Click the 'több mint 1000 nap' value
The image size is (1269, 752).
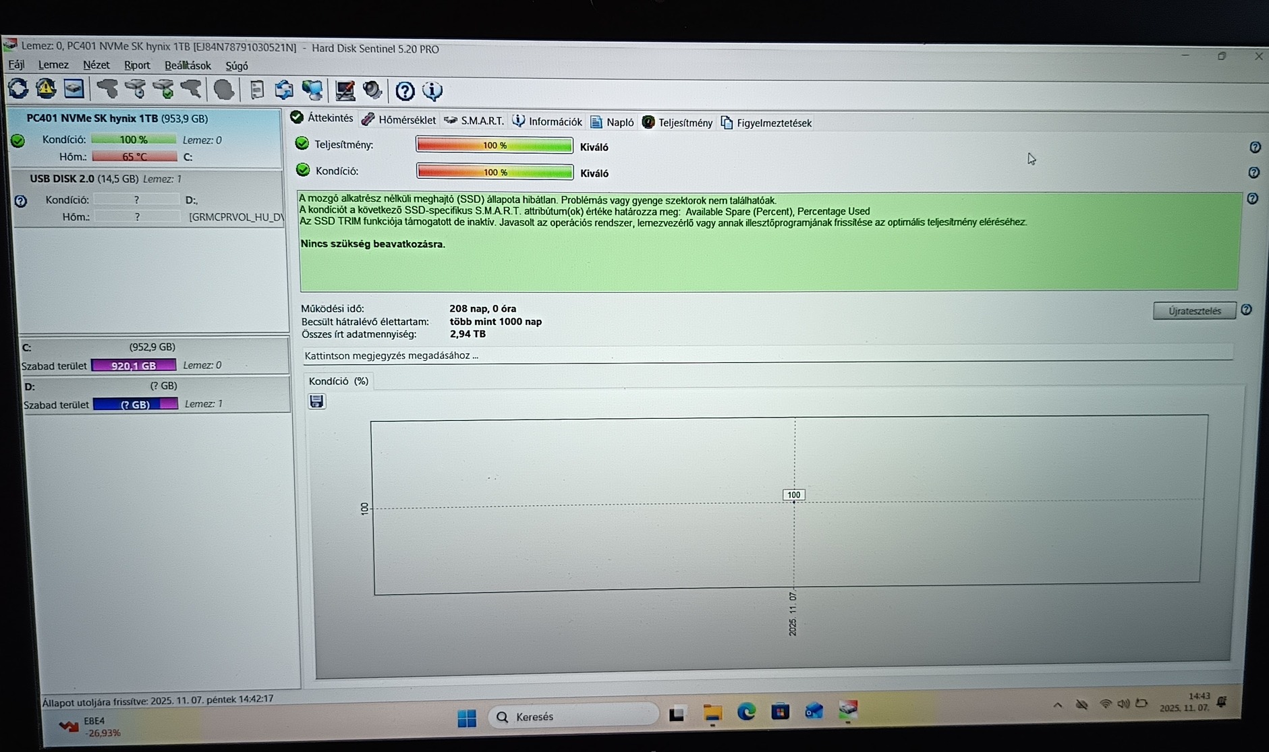click(496, 322)
